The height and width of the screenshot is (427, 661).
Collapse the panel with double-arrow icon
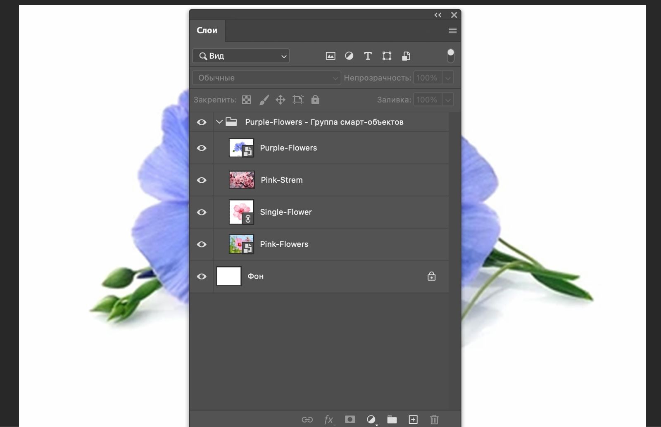tap(438, 15)
